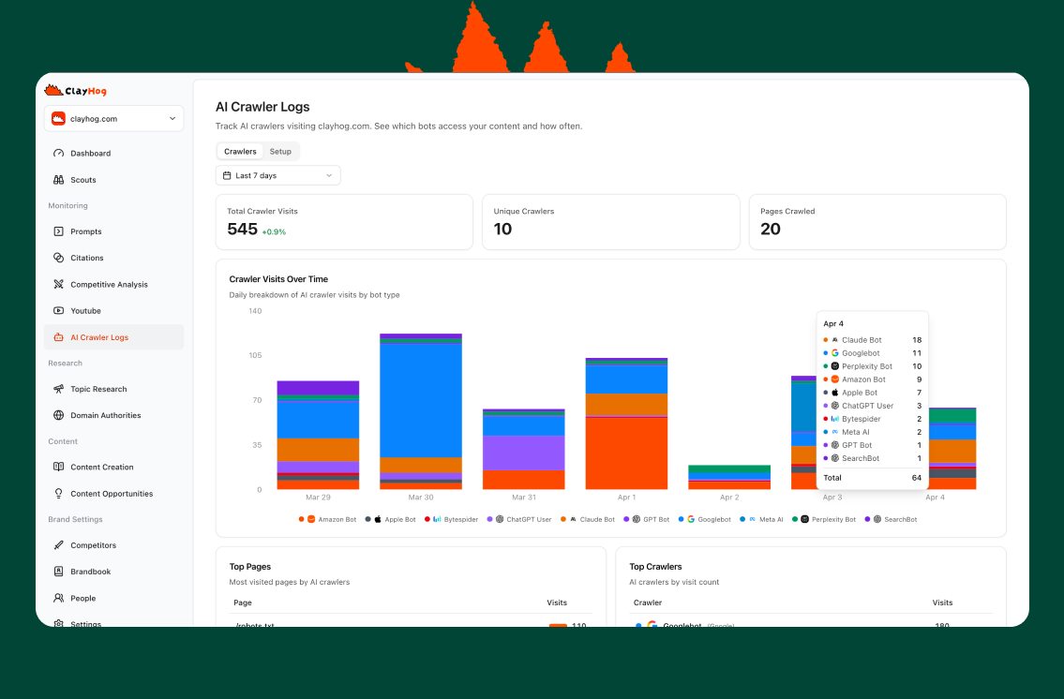Click the Scouts binoculars icon
The width and height of the screenshot is (1064, 699).
(x=58, y=180)
